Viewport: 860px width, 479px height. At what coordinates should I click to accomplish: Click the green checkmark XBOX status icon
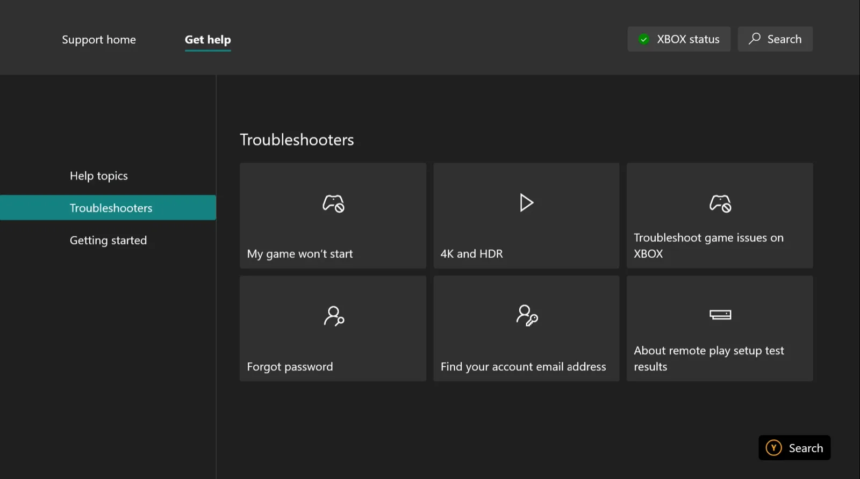point(644,39)
